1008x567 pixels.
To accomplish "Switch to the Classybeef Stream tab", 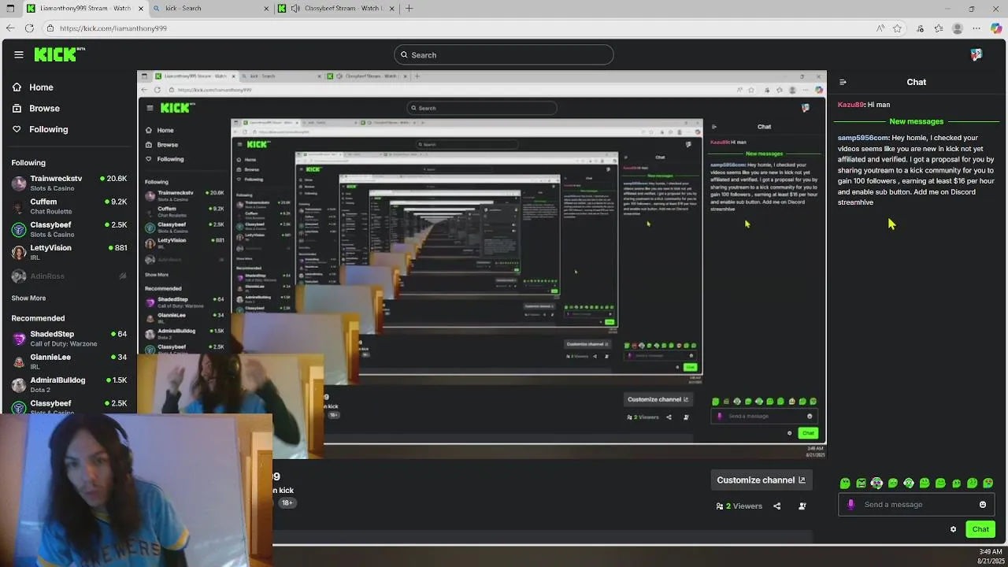I will point(337,9).
